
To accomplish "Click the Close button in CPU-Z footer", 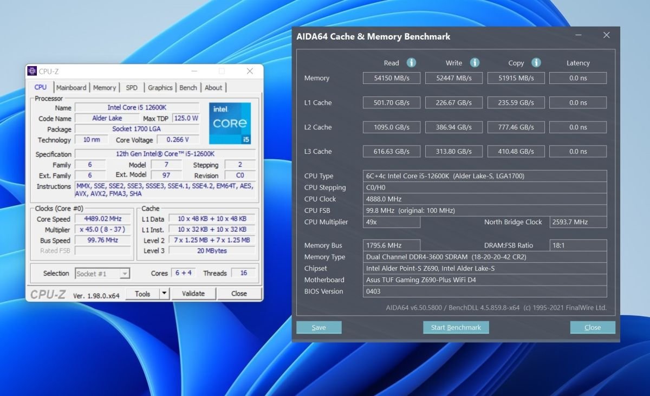I will (x=239, y=294).
